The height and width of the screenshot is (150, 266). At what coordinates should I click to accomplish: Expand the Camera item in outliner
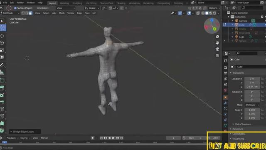pyautogui.click(x=232, y=21)
